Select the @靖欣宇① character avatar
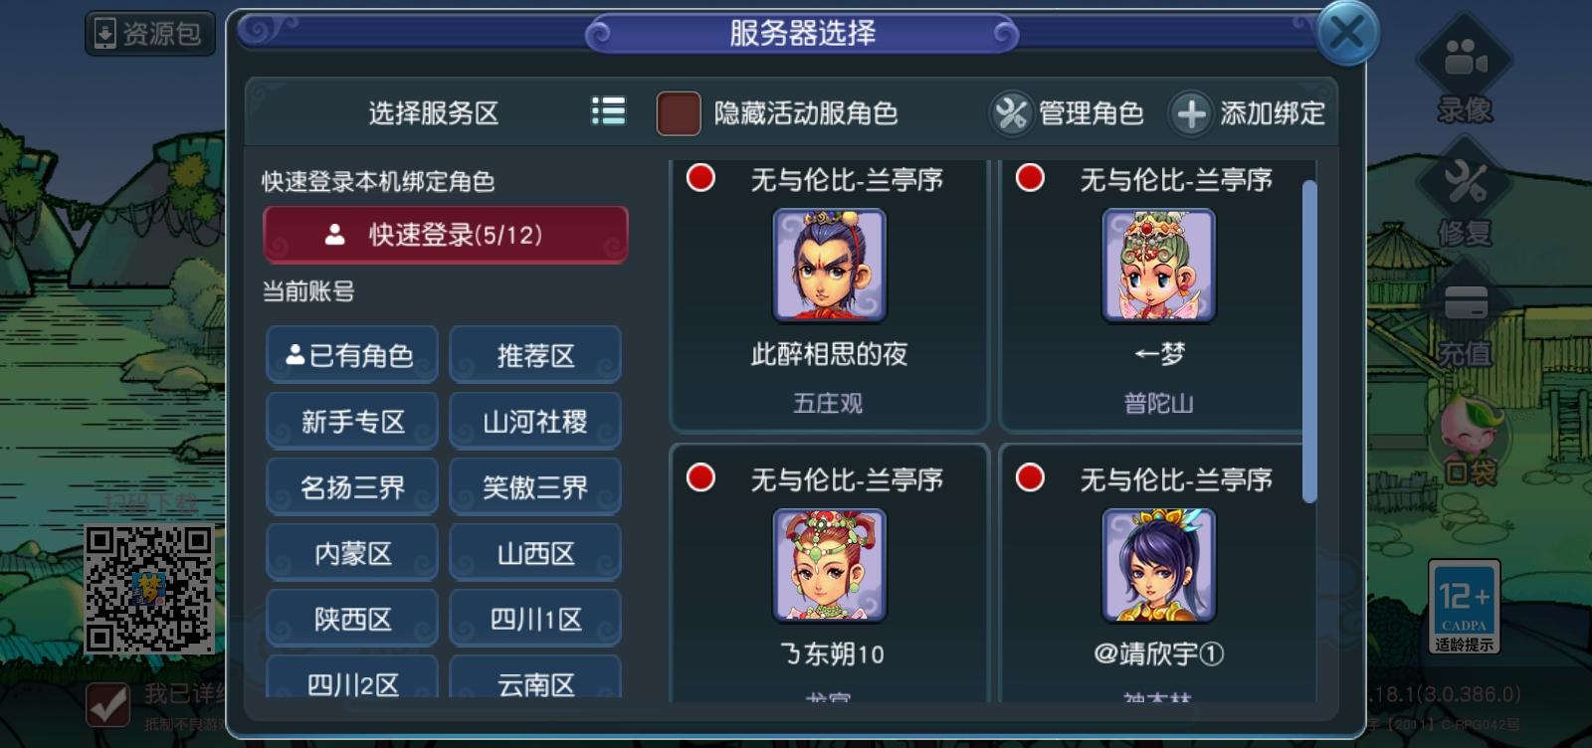Screen dimensions: 1592x748 point(1159,566)
